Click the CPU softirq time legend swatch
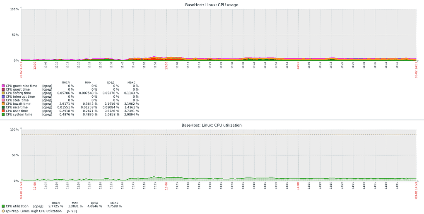Viewport: 424px width, 214px height. (3, 93)
